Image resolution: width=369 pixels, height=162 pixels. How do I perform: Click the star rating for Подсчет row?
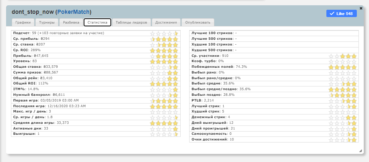point(164,33)
